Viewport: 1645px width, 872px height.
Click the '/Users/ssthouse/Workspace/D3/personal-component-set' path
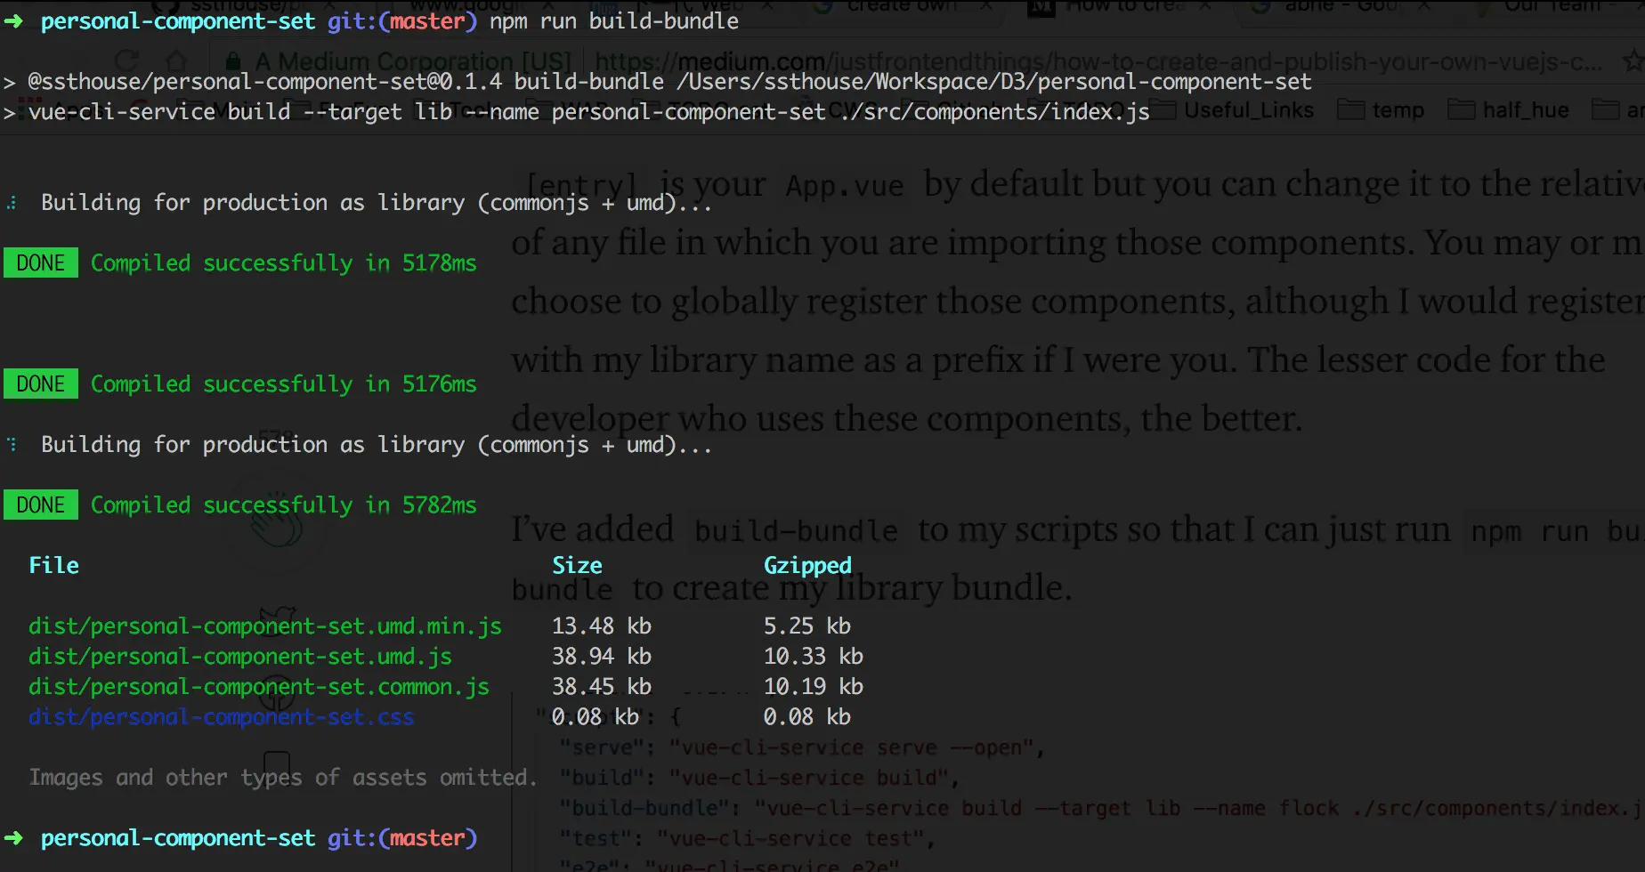click(994, 82)
